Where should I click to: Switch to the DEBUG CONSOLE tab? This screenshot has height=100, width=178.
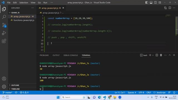click(71, 55)
